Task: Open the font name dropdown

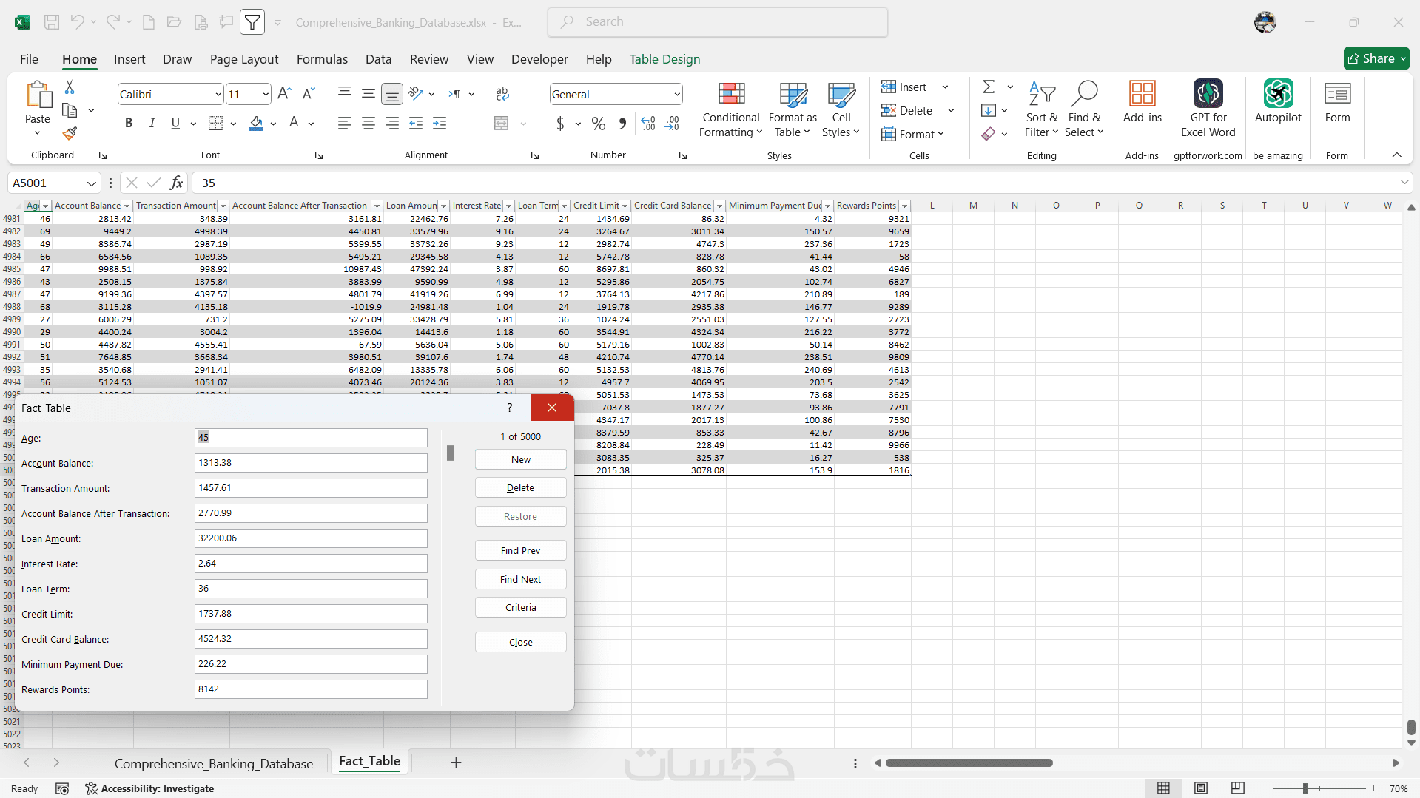Action: click(x=218, y=94)
